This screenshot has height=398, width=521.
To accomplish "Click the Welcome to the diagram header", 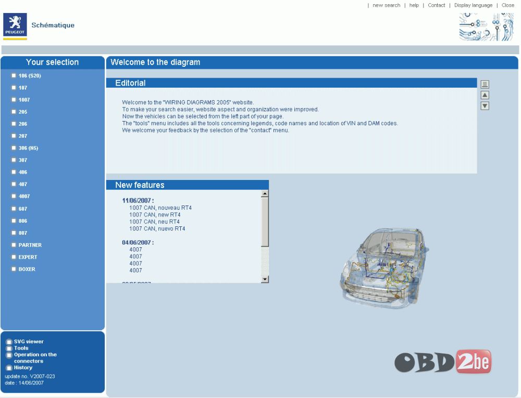I will coord(312,62).
